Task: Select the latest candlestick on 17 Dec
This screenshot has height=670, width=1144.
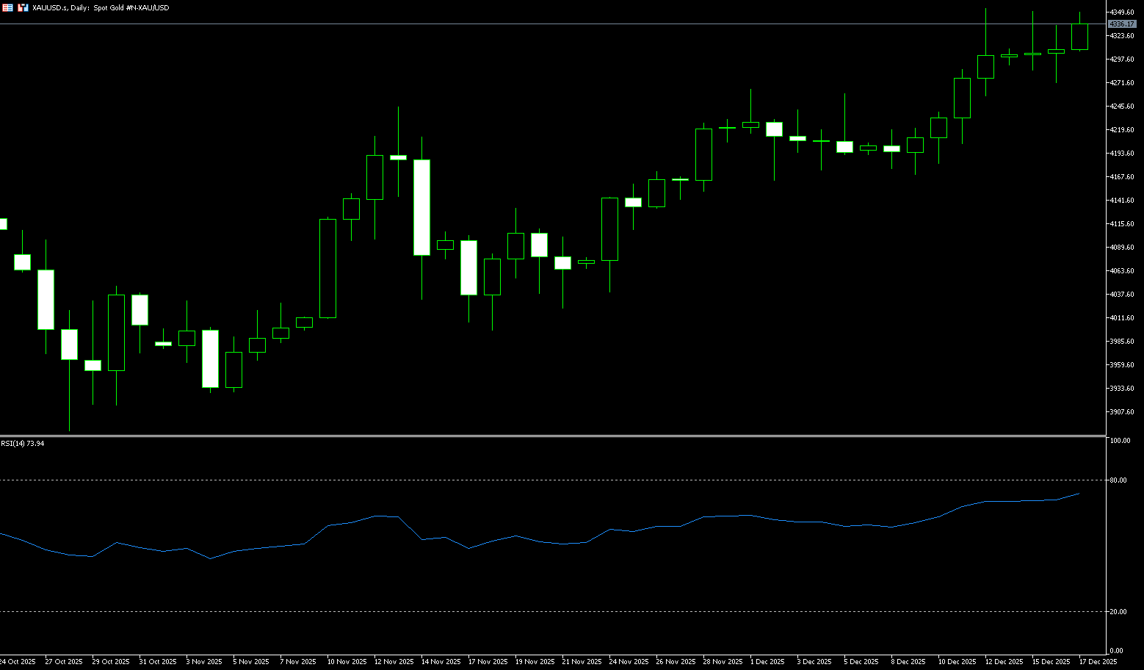Action: point(1079,37)
